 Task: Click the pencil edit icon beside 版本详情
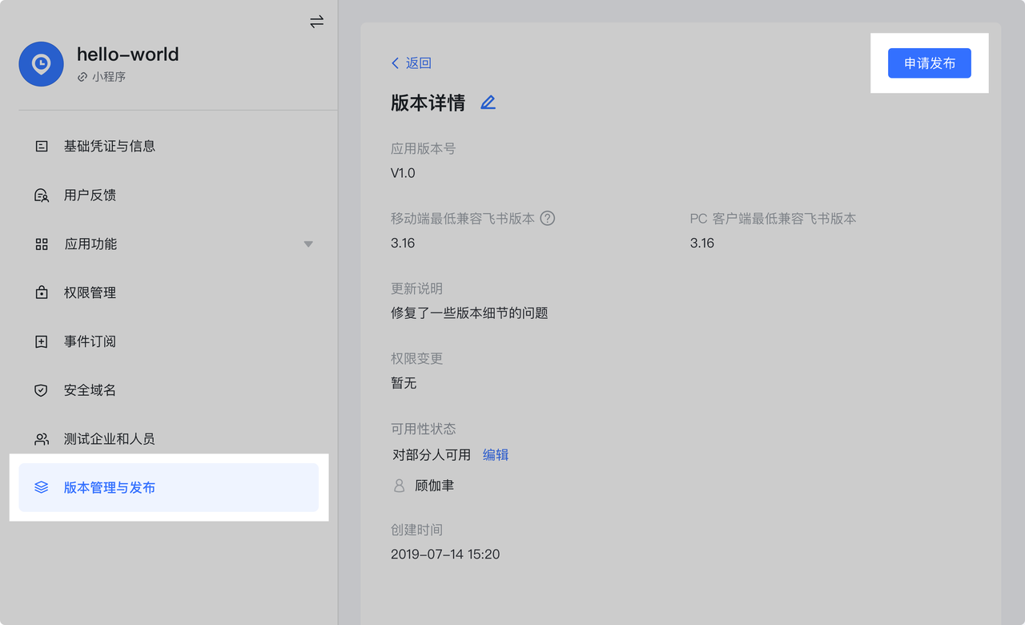(x=488, y=103)
